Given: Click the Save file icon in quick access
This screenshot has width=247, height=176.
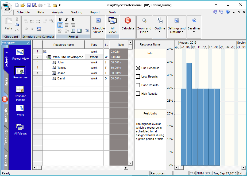Looking at the screenshot, I should click(28, 5).
